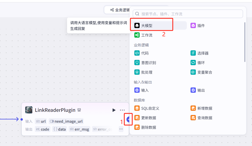
Task: Select the 大模型 node icon
Action: [x=137, y=26]
